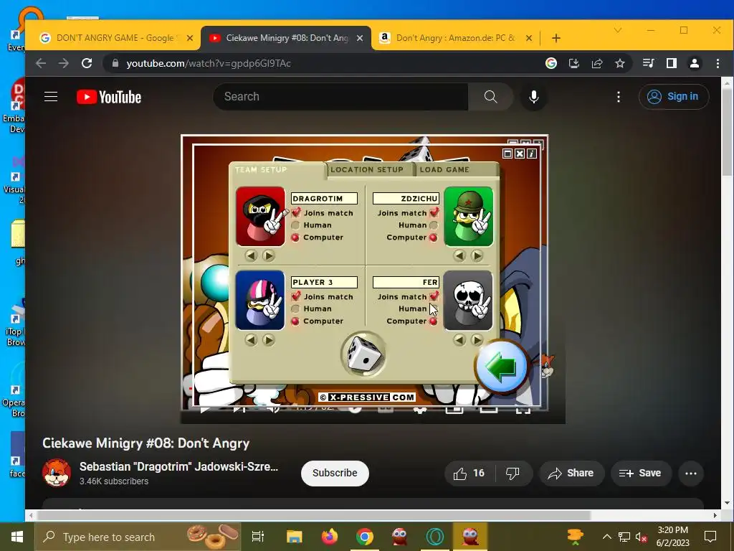Tick Dragrotim's Joins match checkbox
This screenshot has width=734, height=551.
pyautogui.click(x=296, y=212)
